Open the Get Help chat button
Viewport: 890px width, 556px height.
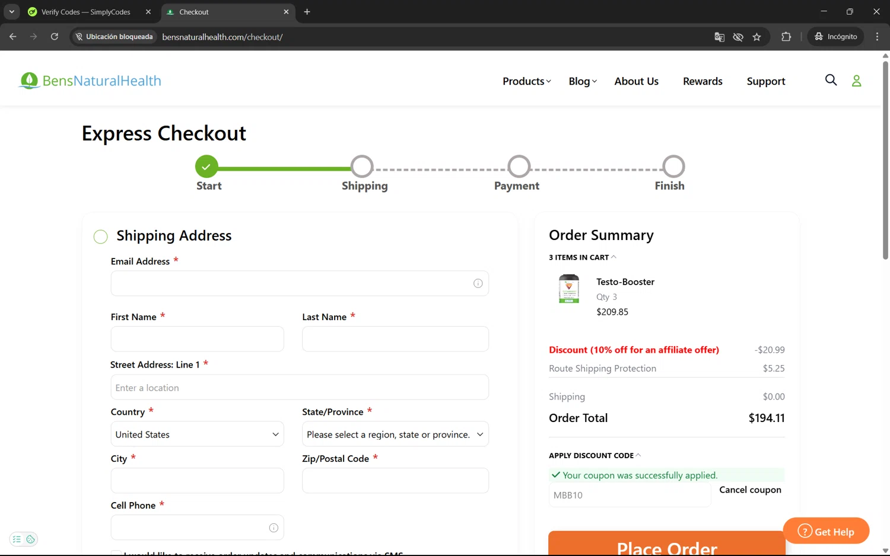click(x=826, y=531)
